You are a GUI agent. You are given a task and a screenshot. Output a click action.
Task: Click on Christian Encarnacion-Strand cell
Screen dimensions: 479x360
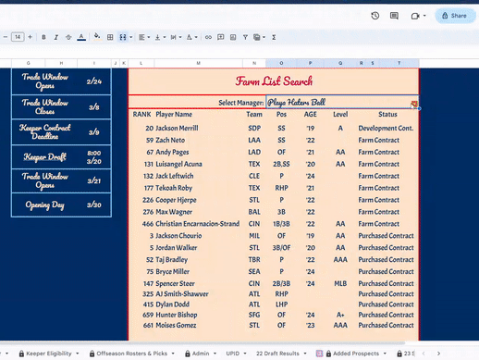(x=197, y=224)
